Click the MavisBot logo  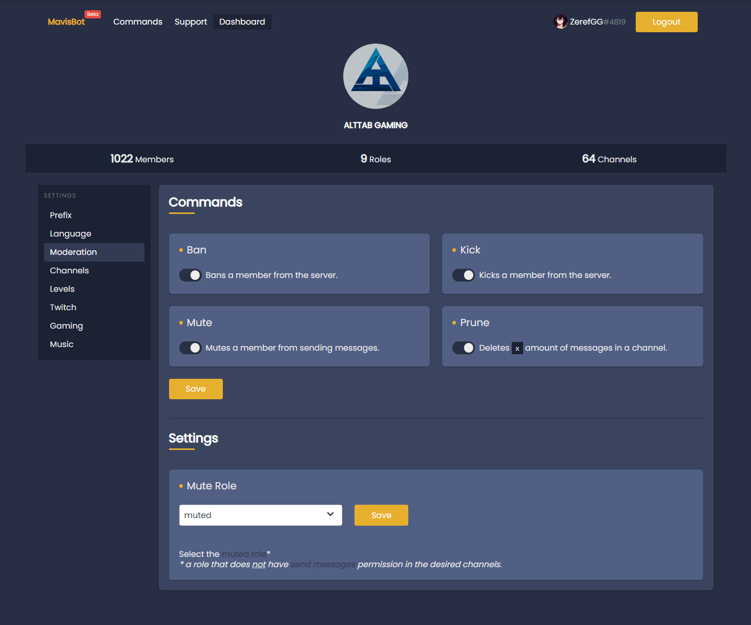pyautogui.click(x=66, y=22)
